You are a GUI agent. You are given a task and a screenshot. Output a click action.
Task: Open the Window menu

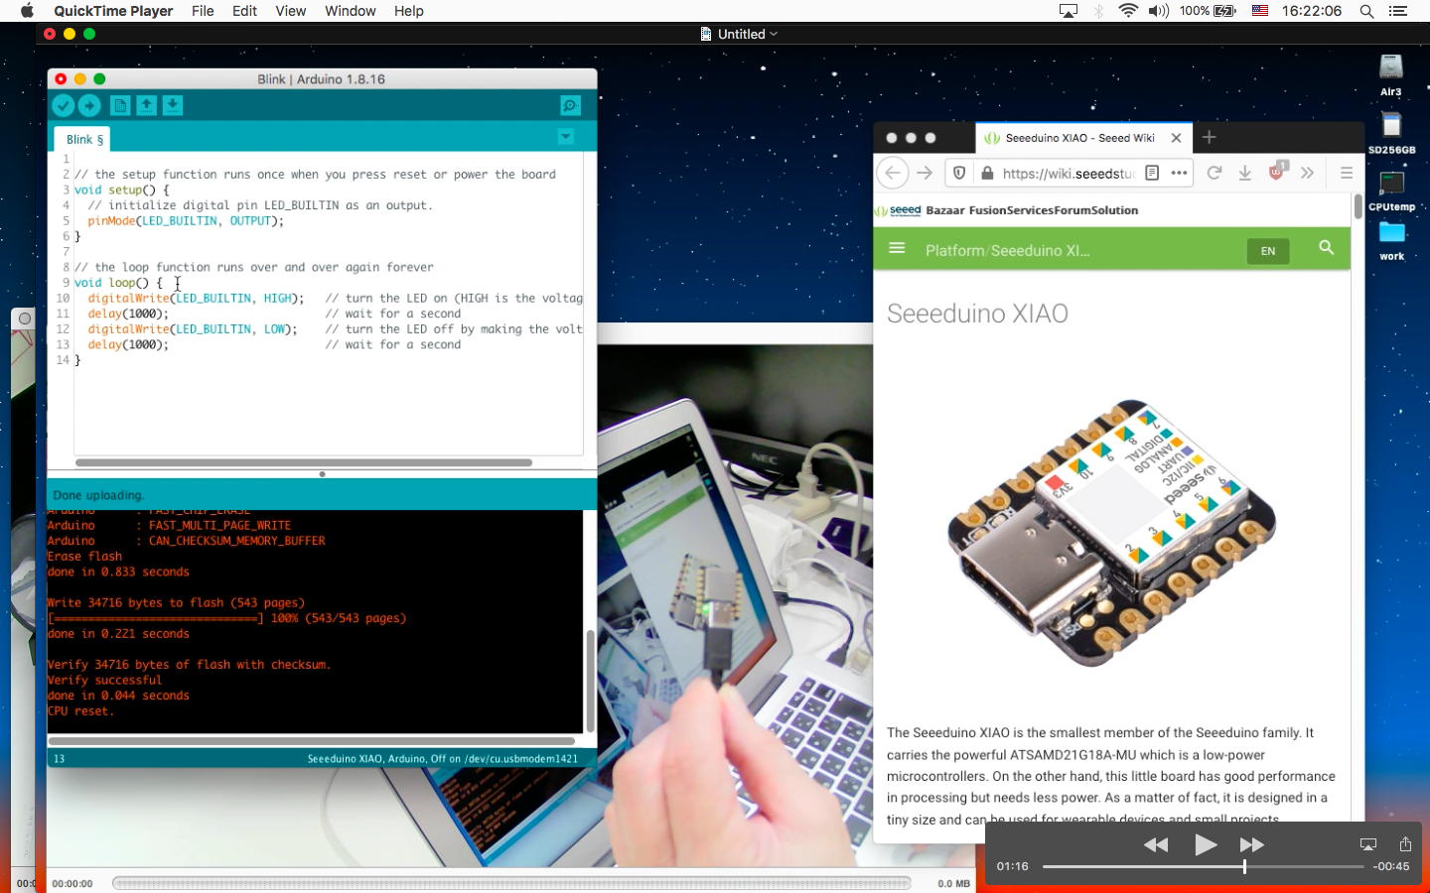coord(350,11)
